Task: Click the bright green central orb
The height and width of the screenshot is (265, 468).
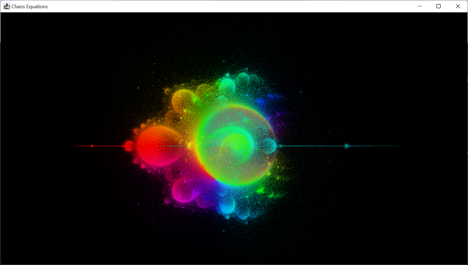Action: tap(234, 145)
